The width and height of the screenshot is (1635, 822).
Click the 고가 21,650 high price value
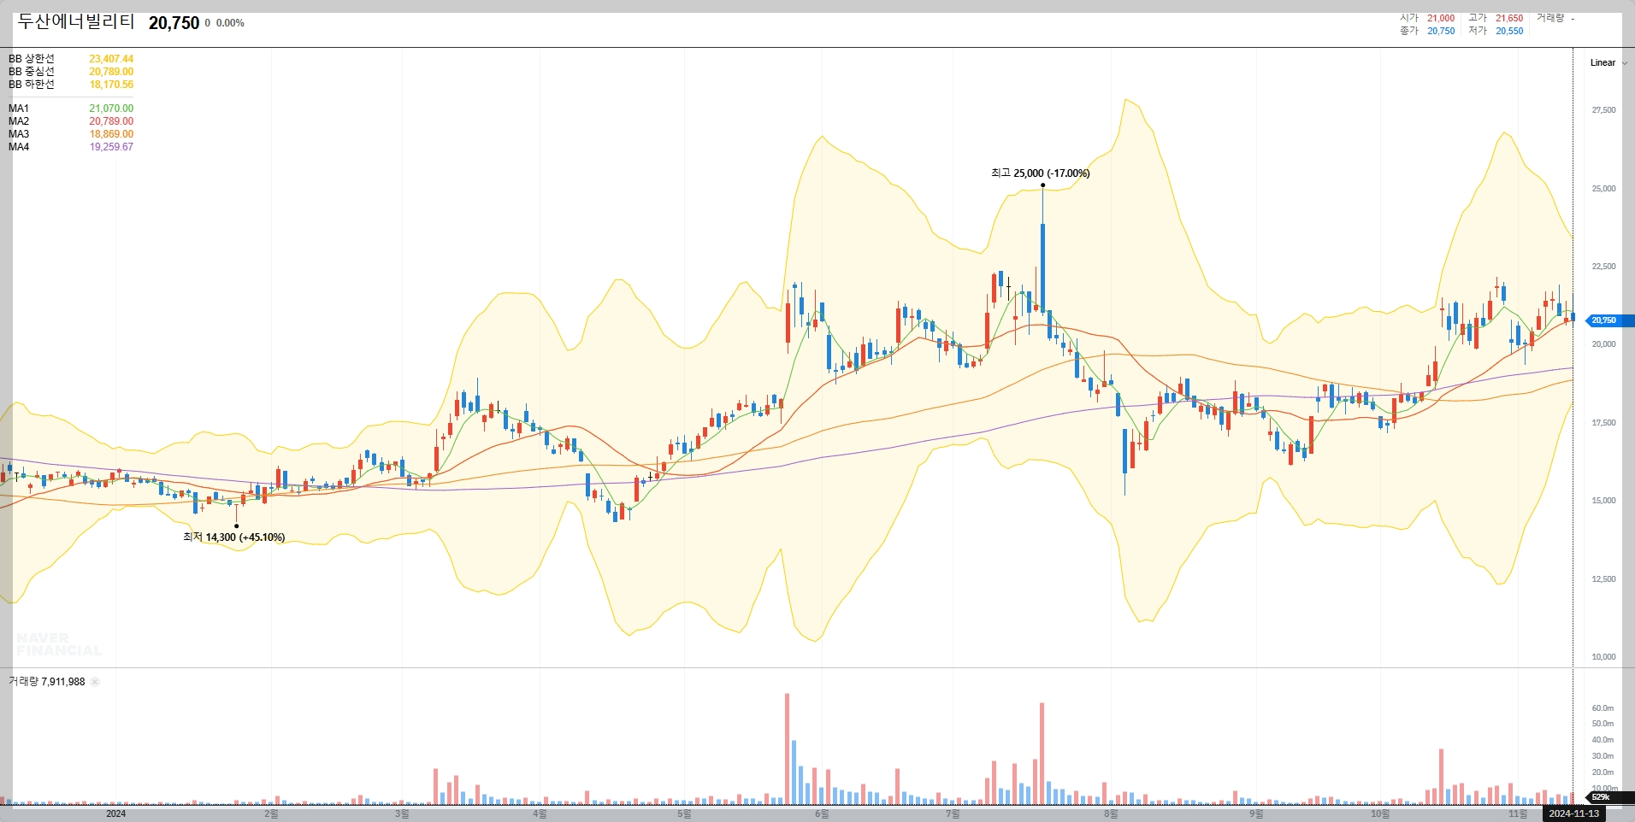point(1509,18)
